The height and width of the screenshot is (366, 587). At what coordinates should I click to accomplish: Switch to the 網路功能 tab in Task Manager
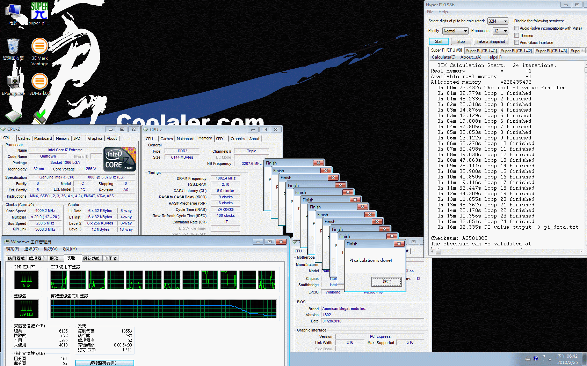(x=92, y=258)
